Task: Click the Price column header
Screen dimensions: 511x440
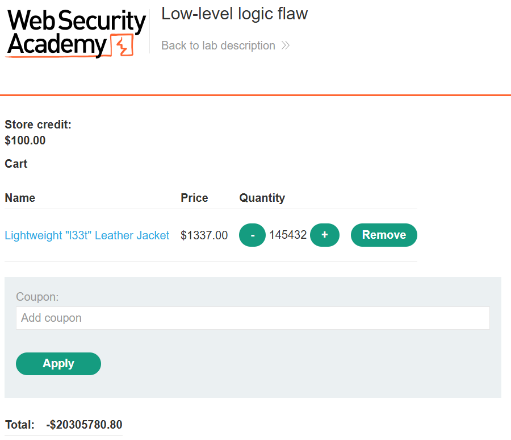Action: pos(194,198)
